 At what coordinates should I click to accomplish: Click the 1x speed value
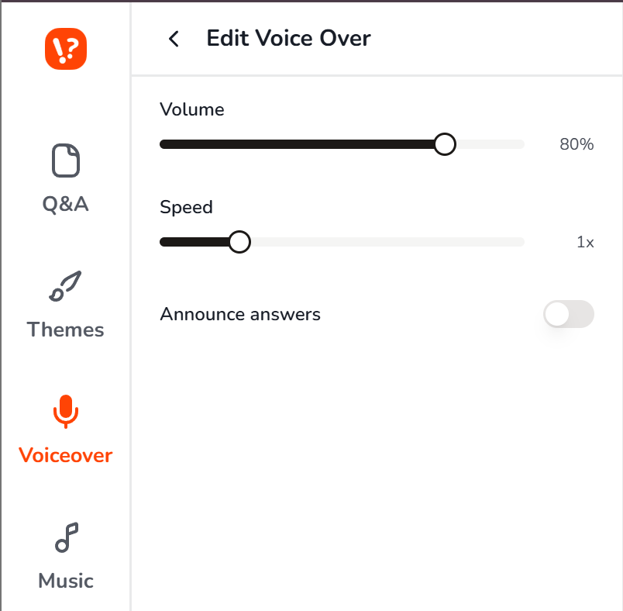(x=585, y=242)
